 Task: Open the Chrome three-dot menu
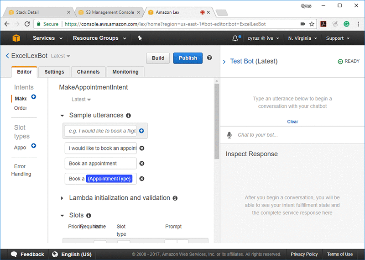358,24
